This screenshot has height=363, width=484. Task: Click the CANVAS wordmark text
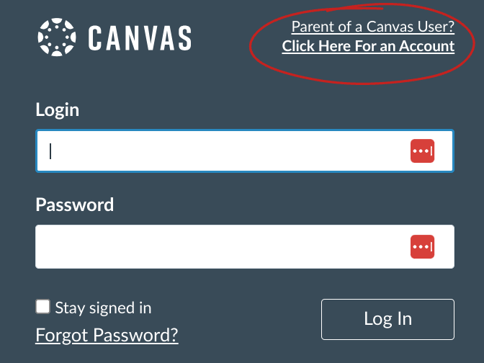click(x=140, y=38)
